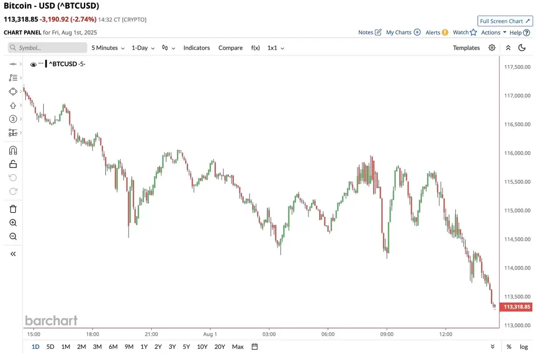The height and width of the screenshot is (357, 541).
Task: Select the 6M time range
Action: pos(113,347)
